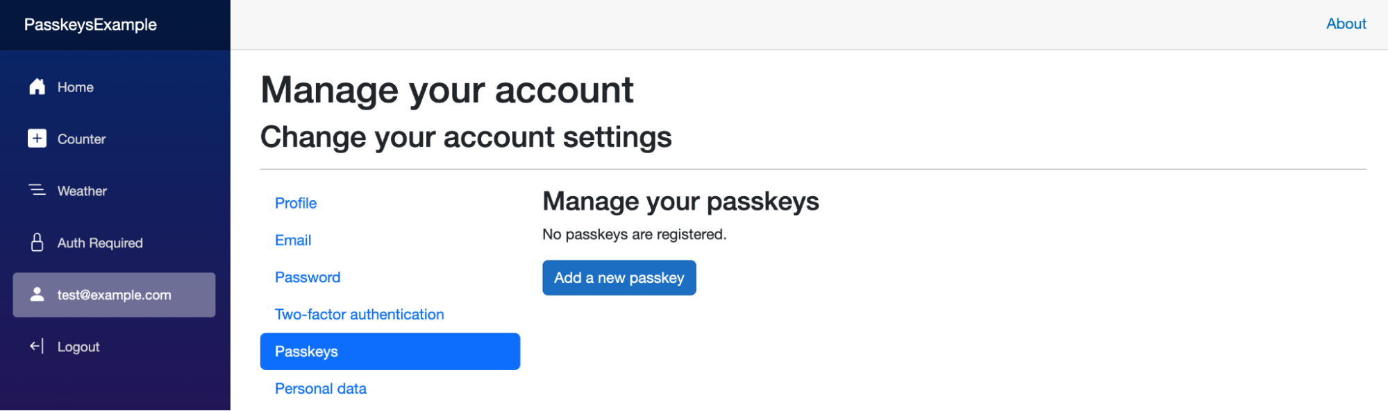Click the user account person icon
This screenshot has width=1388, height=411.
37,295
